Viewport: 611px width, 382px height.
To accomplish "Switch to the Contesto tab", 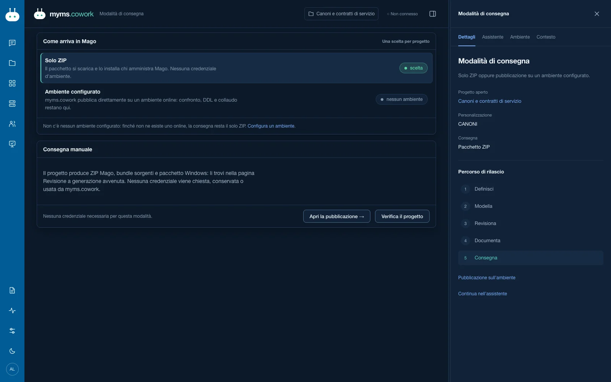I will (546, 37).
